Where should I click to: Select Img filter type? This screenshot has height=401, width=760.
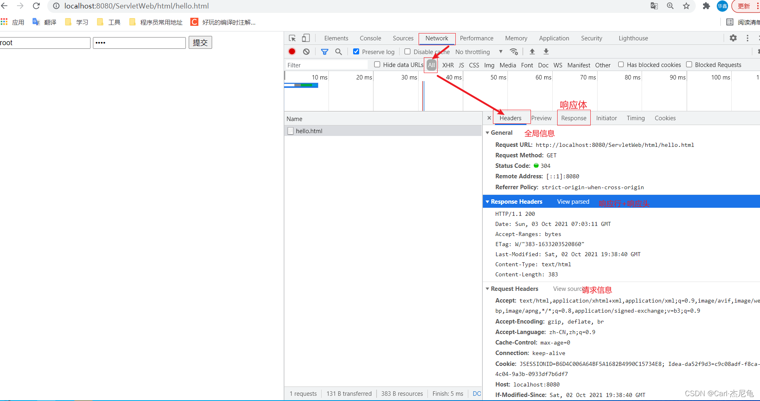[x=489, y=65]
